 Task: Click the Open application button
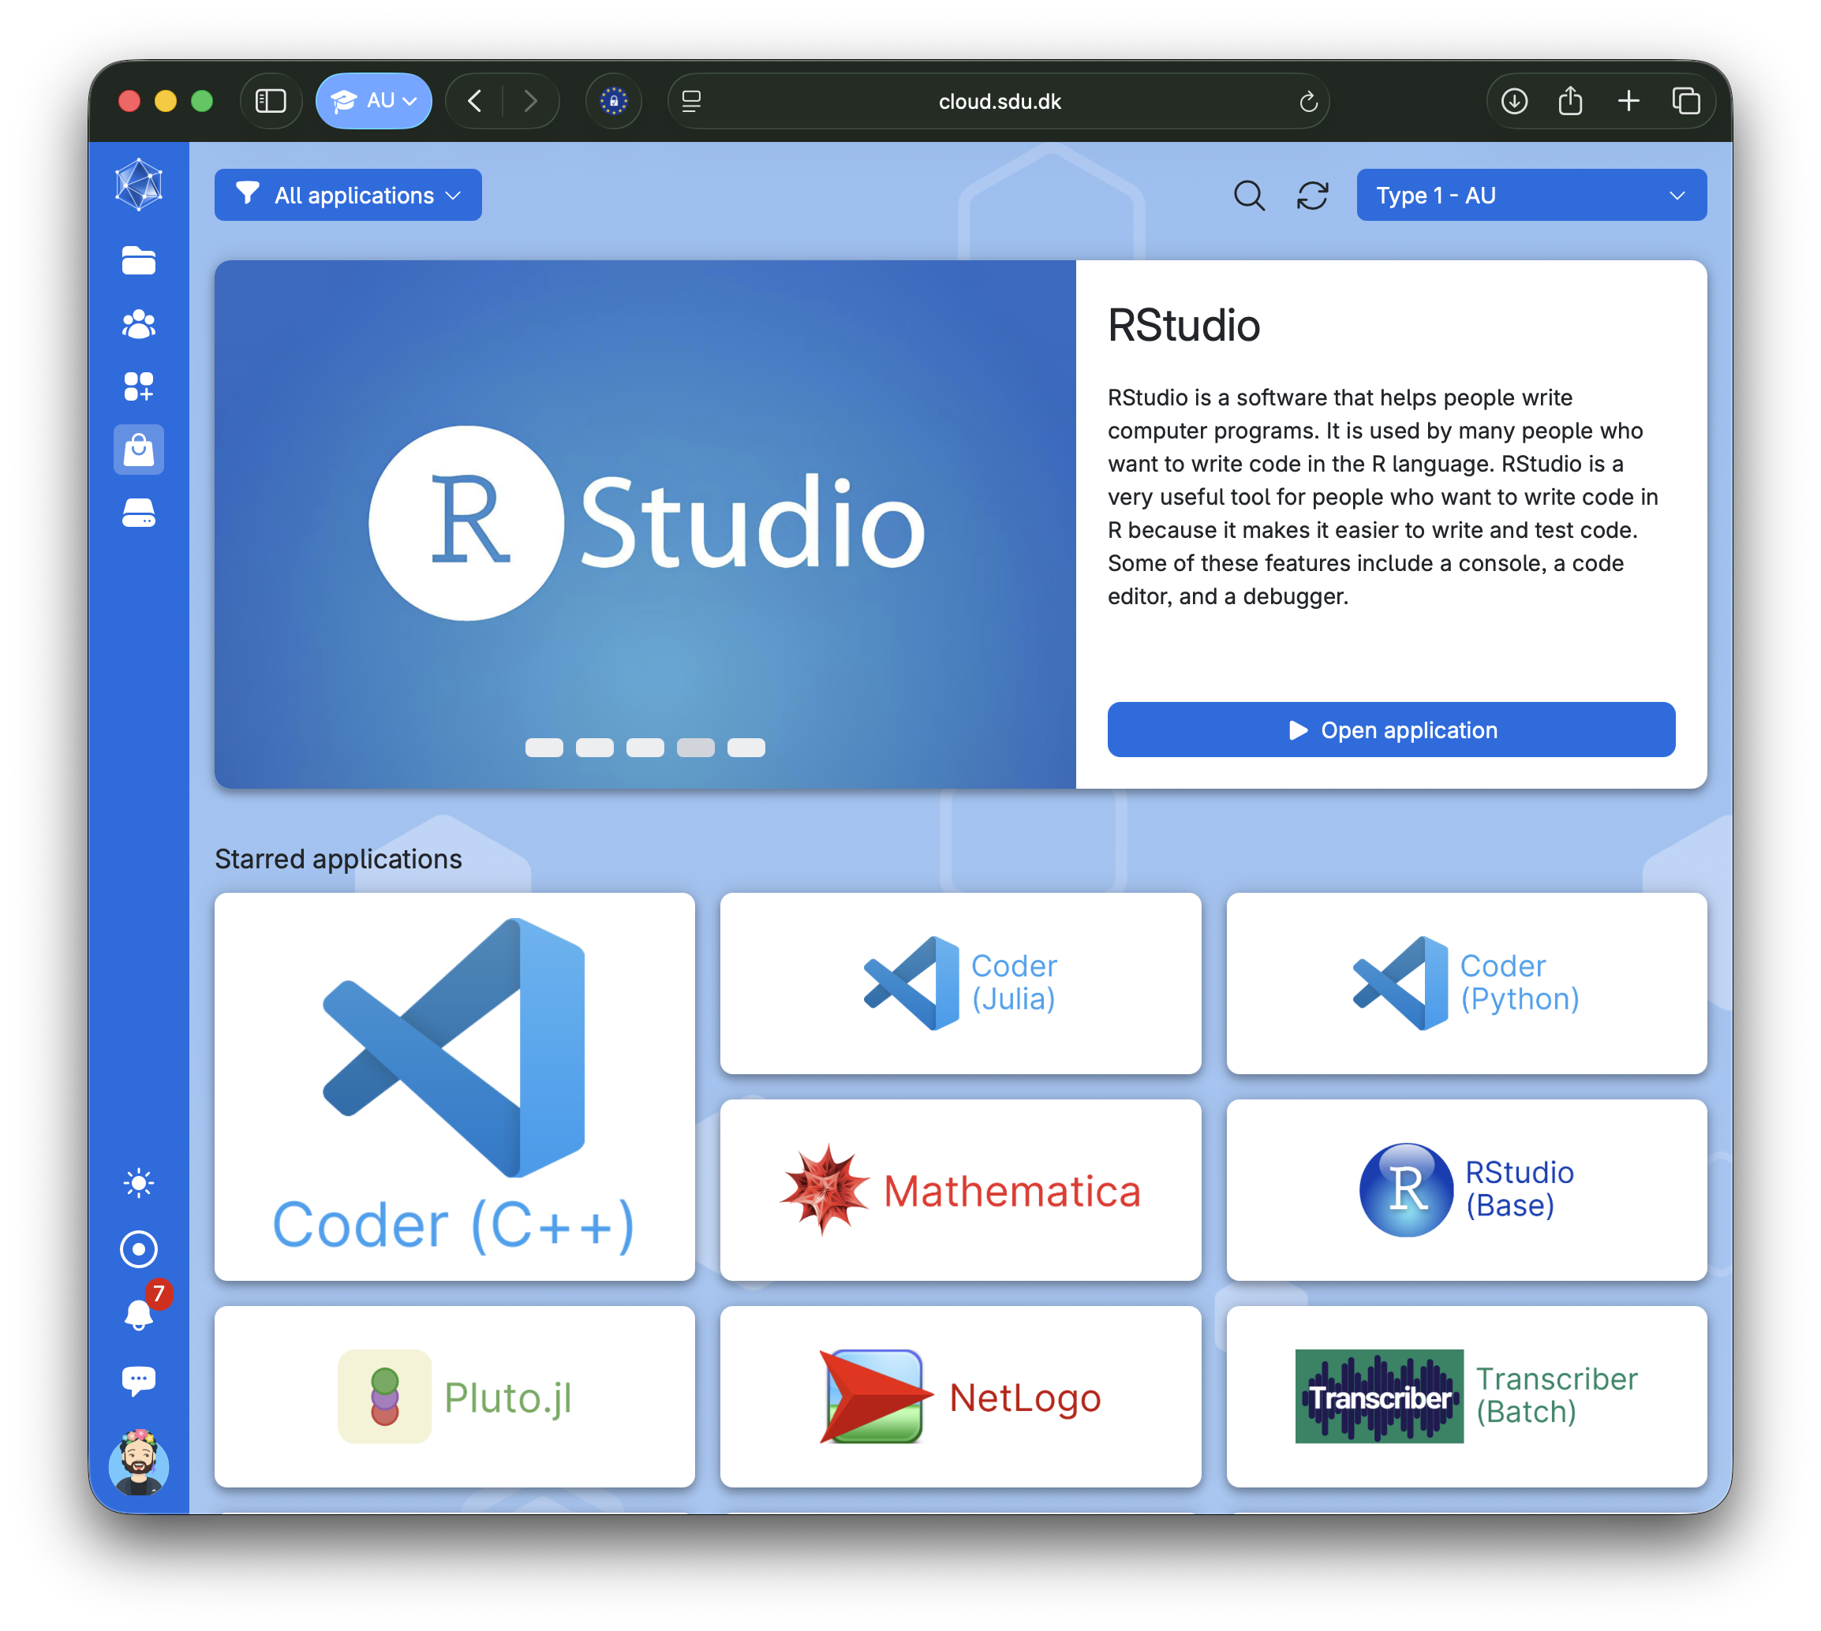point(1391,730)
